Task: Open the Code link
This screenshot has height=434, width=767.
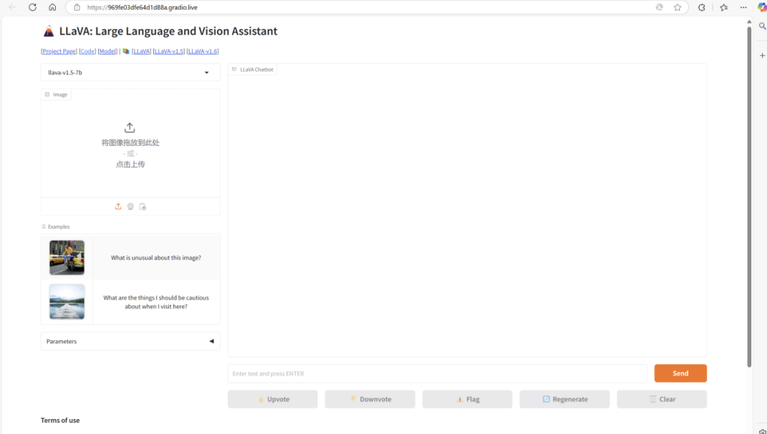Action: pyautogui.click(x=87, y=51)
